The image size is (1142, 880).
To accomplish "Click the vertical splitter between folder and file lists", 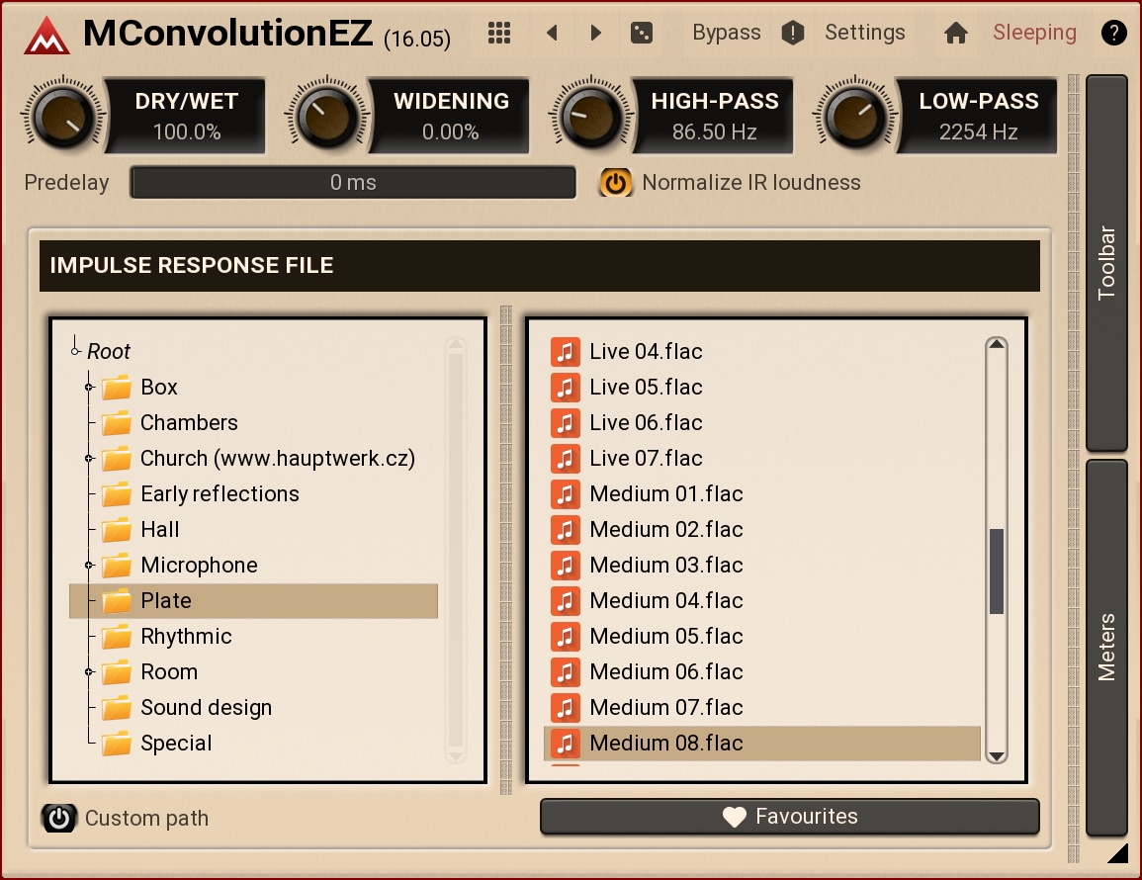I will point(506,550).
